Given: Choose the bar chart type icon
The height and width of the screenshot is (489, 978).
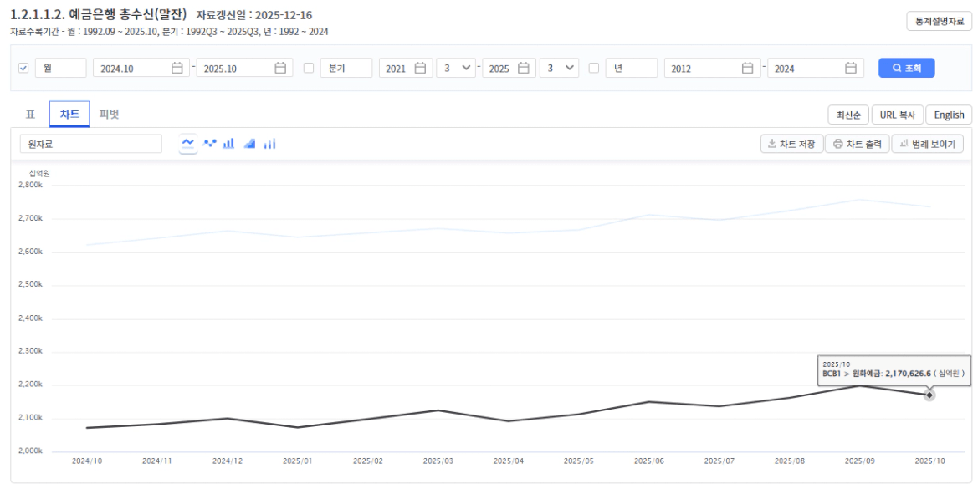Looking at the screenshot, I should pos(230,144).
